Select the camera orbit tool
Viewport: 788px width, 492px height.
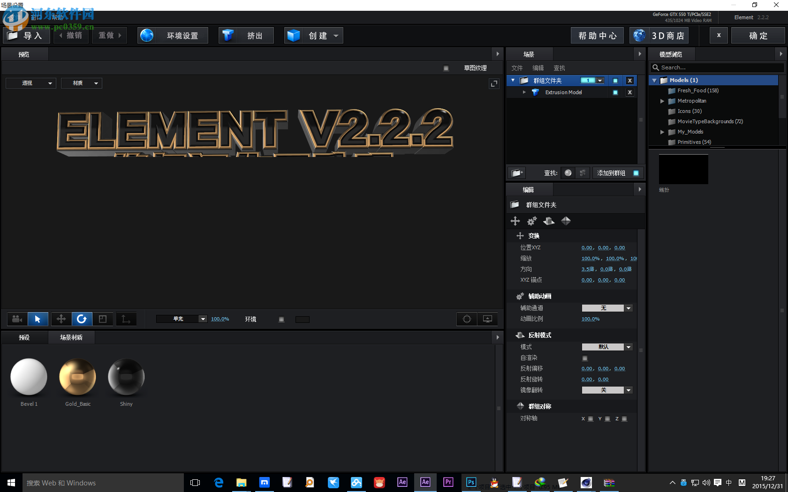17,319
